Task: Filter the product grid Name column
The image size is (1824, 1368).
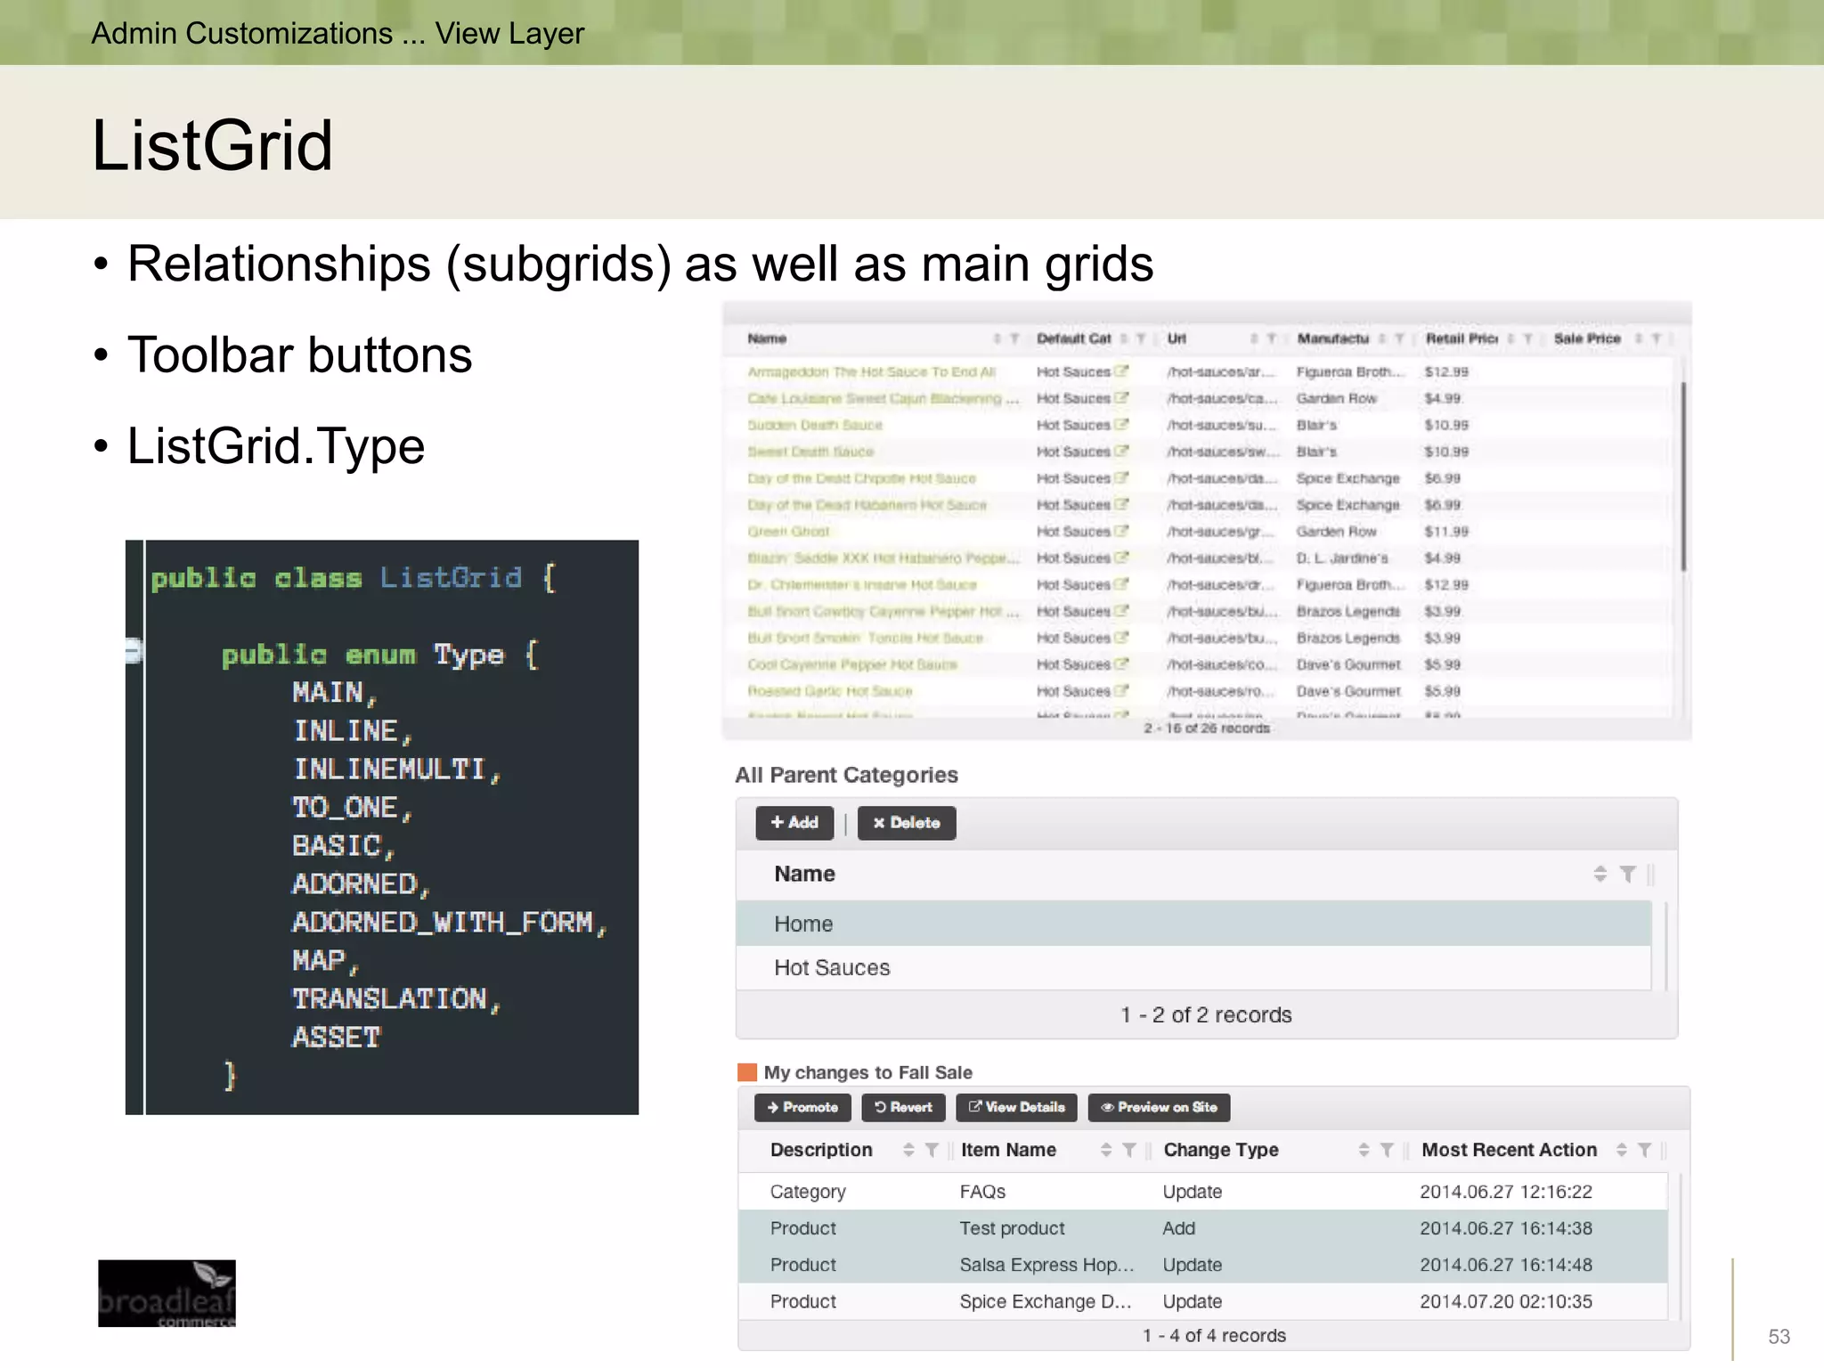Action: tap(1014, 338)
